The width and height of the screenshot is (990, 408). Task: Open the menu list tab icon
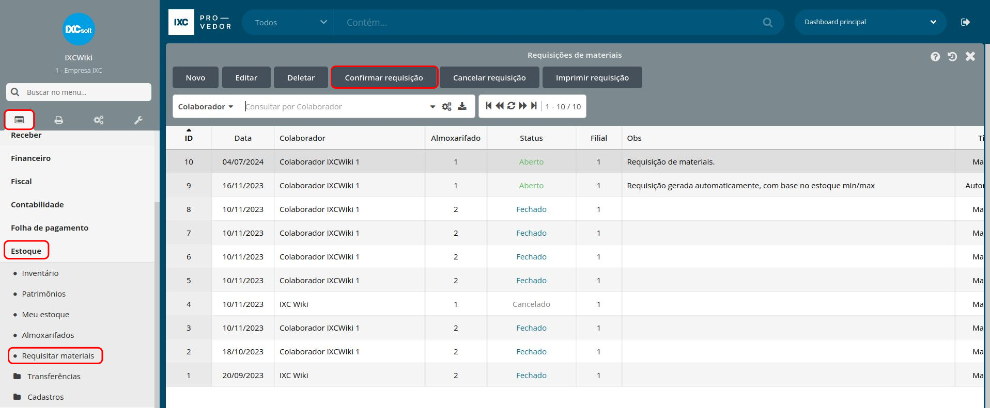pos(19,120)
